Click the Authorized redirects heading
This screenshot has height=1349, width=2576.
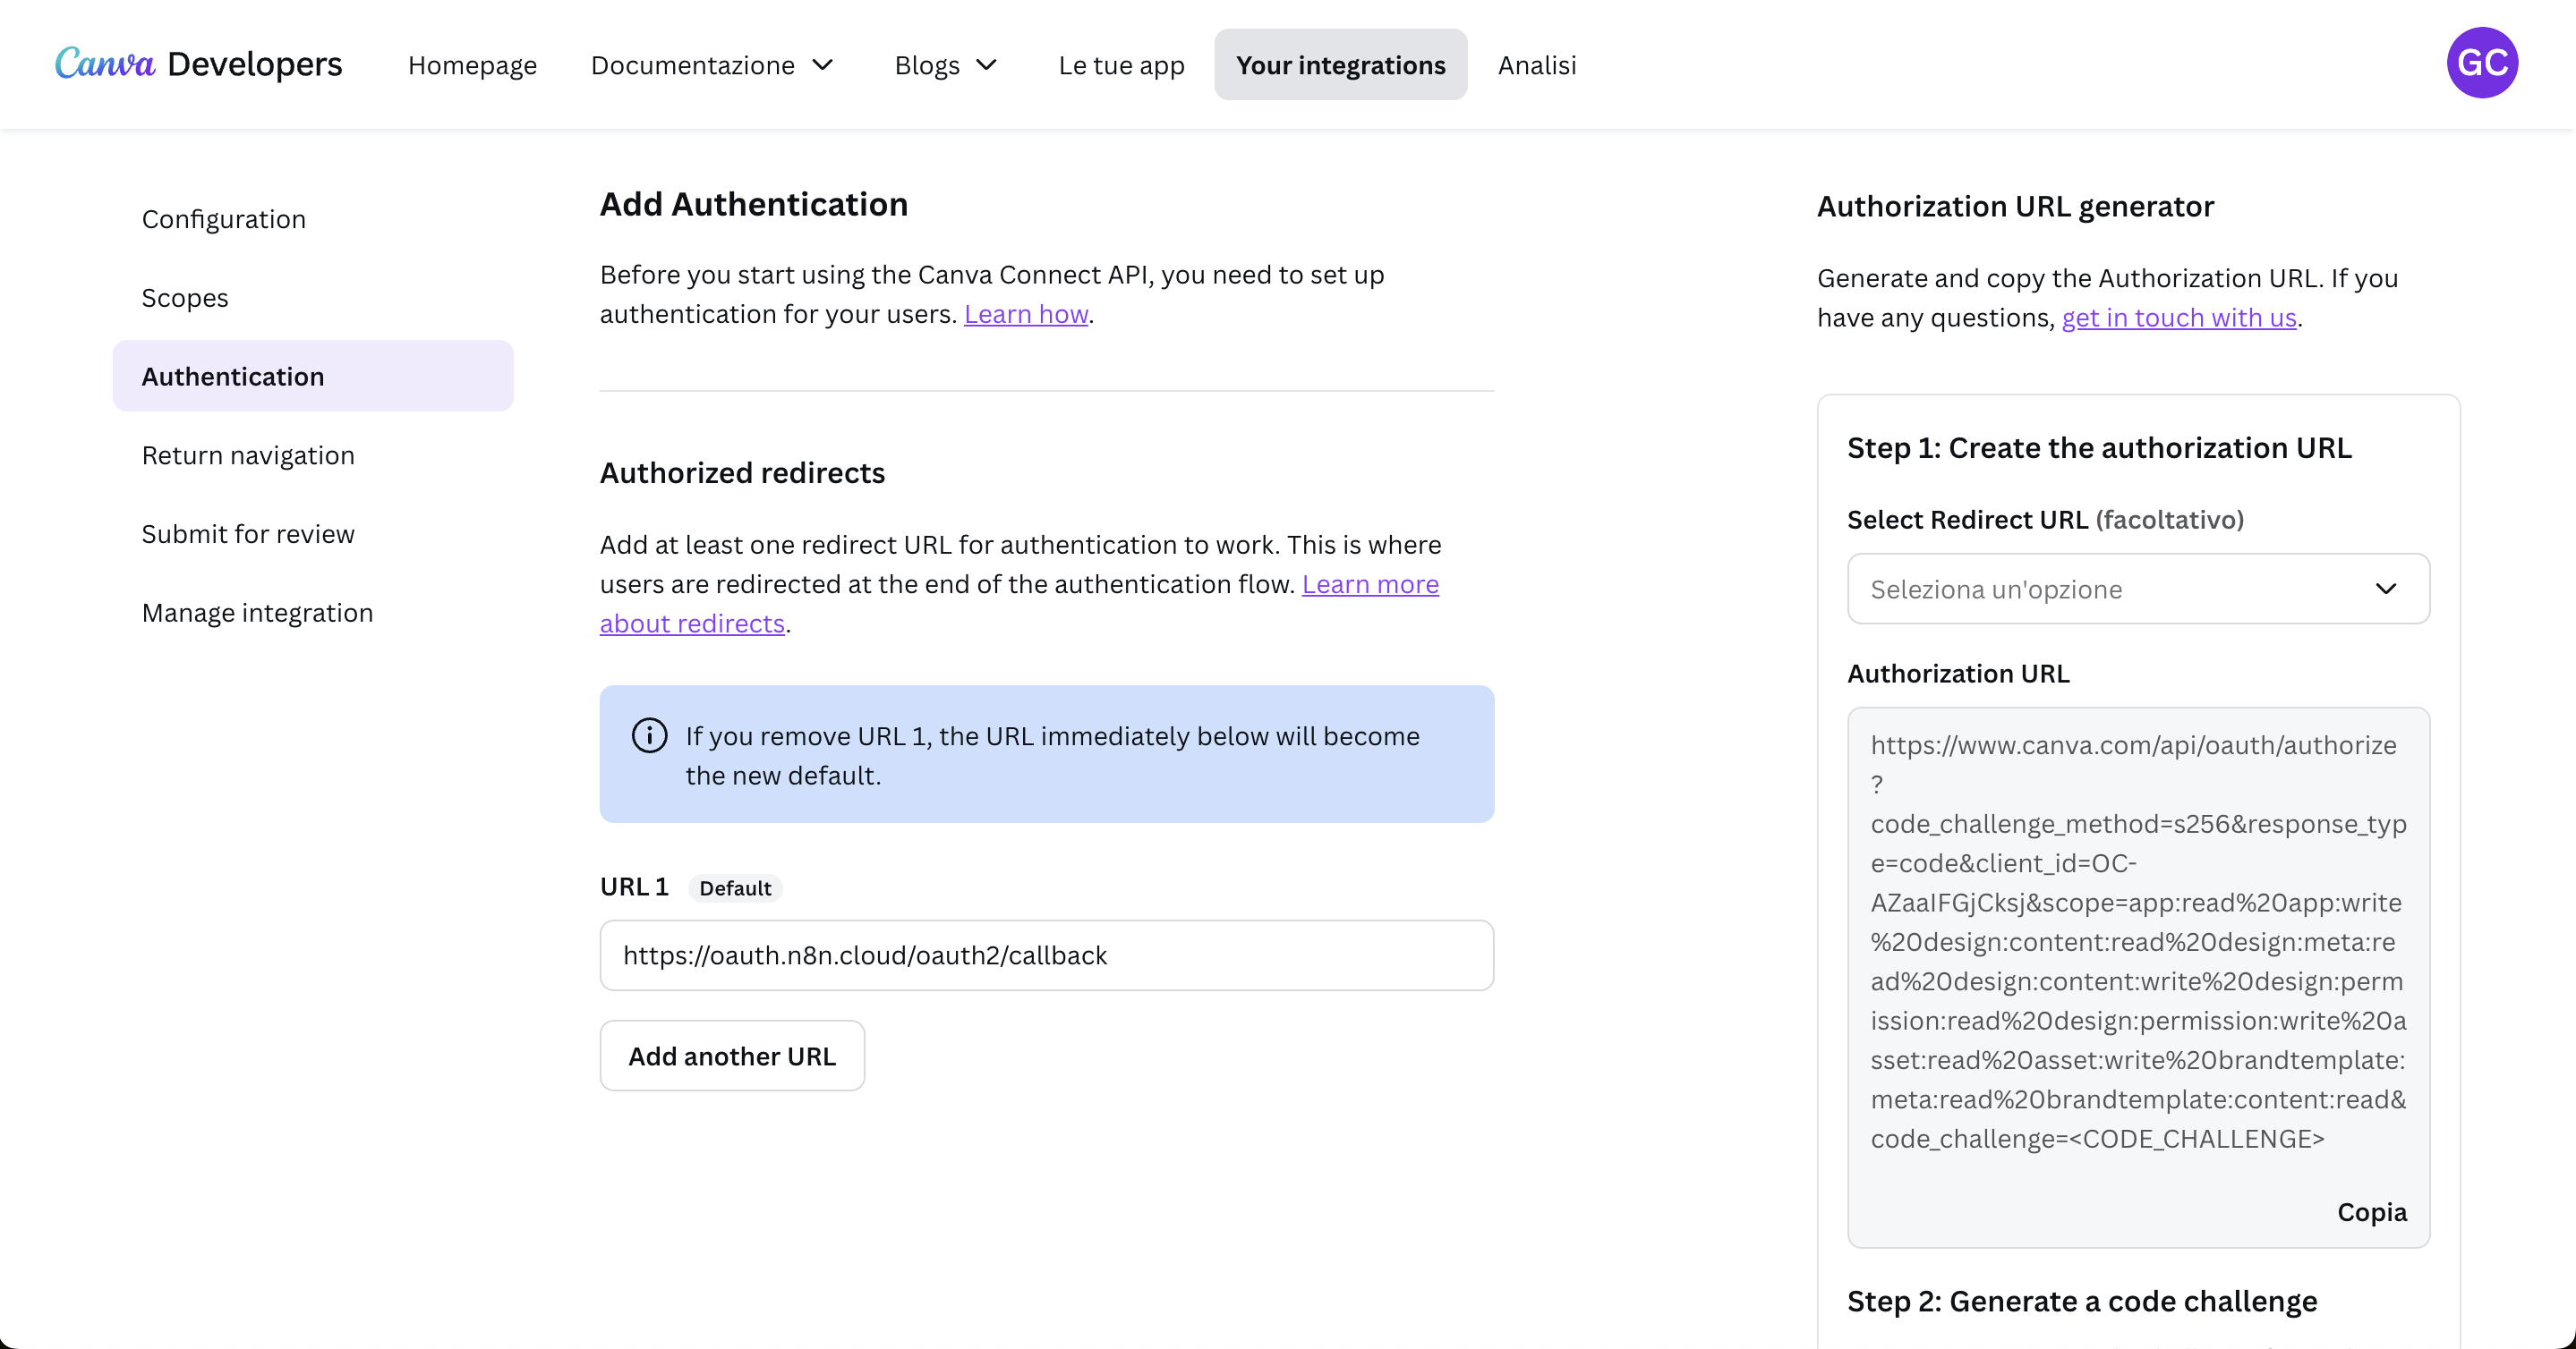[742, 472]
